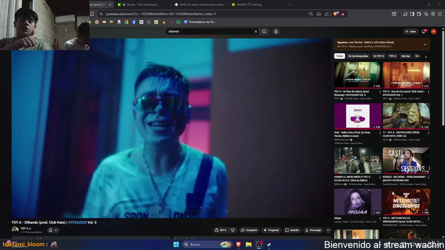Click the #YSYA2020 hashtag link
445x250 pixels.
[x=77, y=222]
